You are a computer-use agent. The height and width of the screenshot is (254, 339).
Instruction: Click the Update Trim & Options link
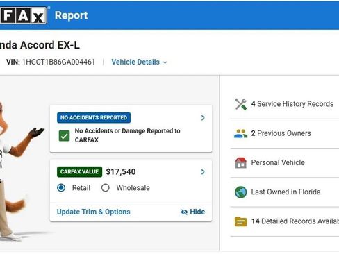(x=94, y=212)
